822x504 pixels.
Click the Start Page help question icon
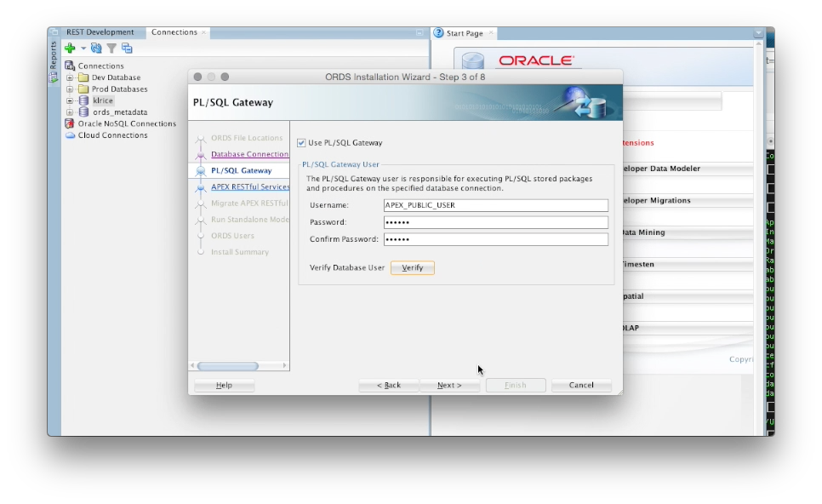(x=438, y=32)
